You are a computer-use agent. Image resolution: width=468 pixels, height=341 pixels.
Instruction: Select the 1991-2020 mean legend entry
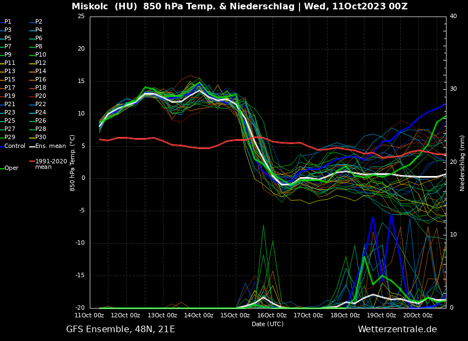point(51,164)
